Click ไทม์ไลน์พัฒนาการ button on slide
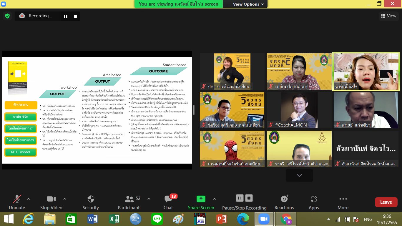 pyautogui.click(x=21, y=129)
